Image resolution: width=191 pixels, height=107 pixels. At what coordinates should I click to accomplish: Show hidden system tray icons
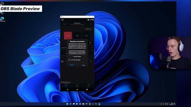pyautogui.click(x=160, y=104)
